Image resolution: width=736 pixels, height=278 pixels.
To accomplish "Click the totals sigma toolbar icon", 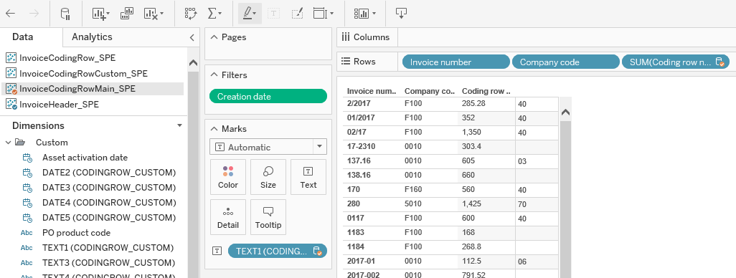I will click(x=212, y=14).
